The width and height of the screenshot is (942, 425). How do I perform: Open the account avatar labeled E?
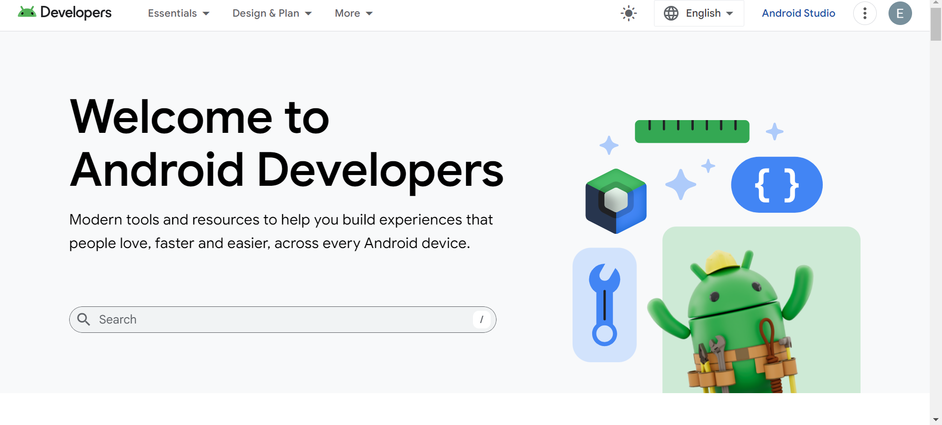(x=900, y=13)
